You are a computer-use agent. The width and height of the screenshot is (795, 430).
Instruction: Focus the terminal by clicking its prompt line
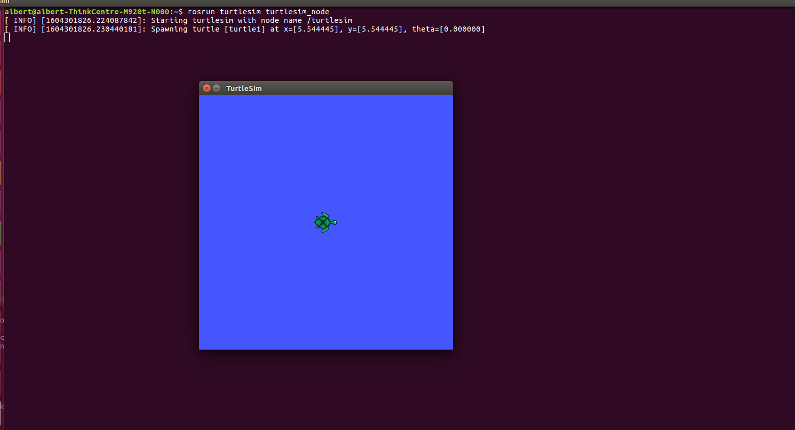(x=102, y=11)
